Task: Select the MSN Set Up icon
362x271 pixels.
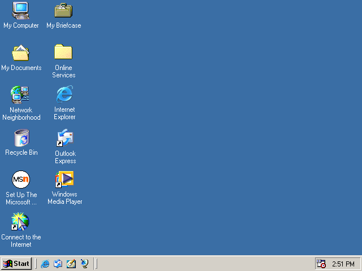Action: [21, 180]
